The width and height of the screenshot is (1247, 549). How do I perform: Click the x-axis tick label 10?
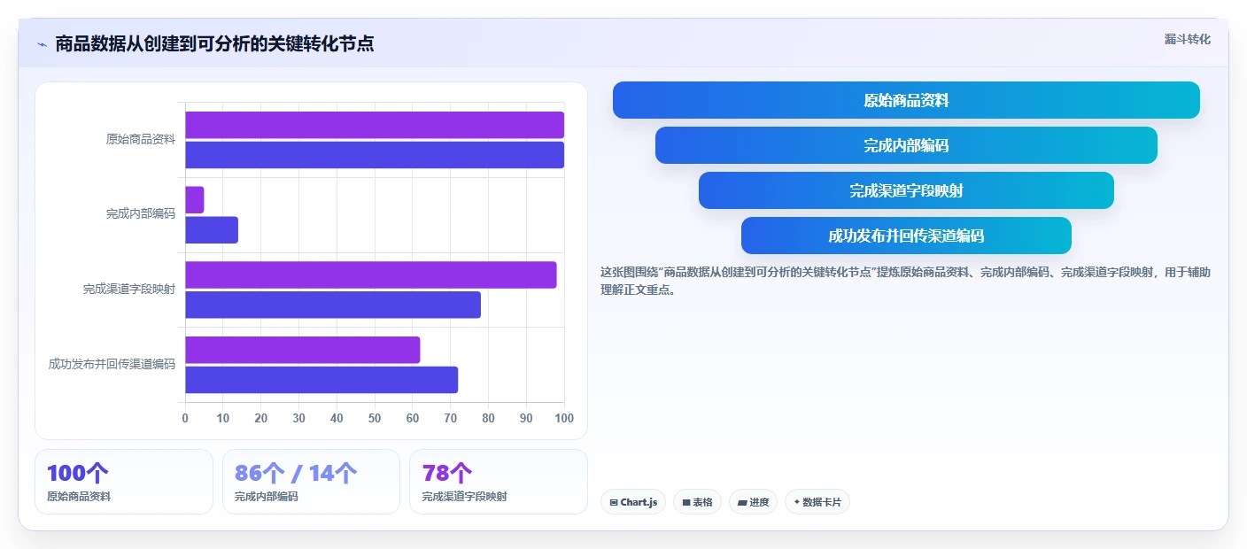point(223,418)
